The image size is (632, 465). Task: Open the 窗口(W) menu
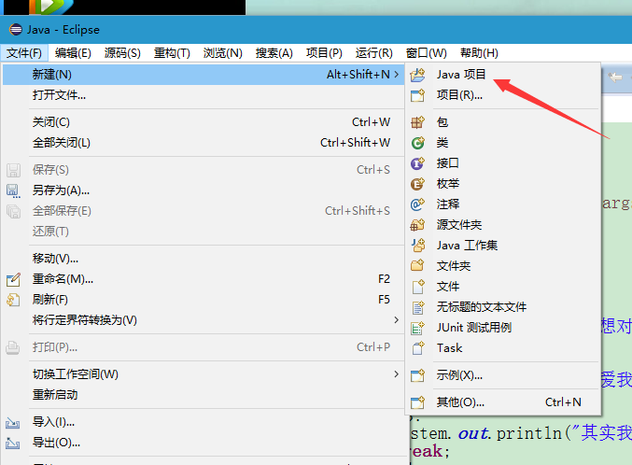coord(427,53)
